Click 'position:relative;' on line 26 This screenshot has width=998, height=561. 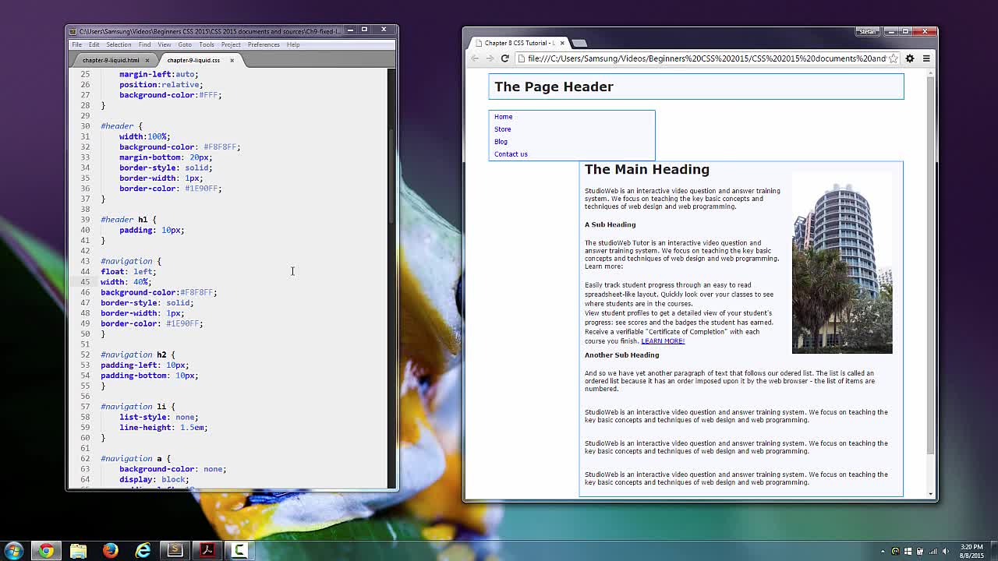[161, 85]
